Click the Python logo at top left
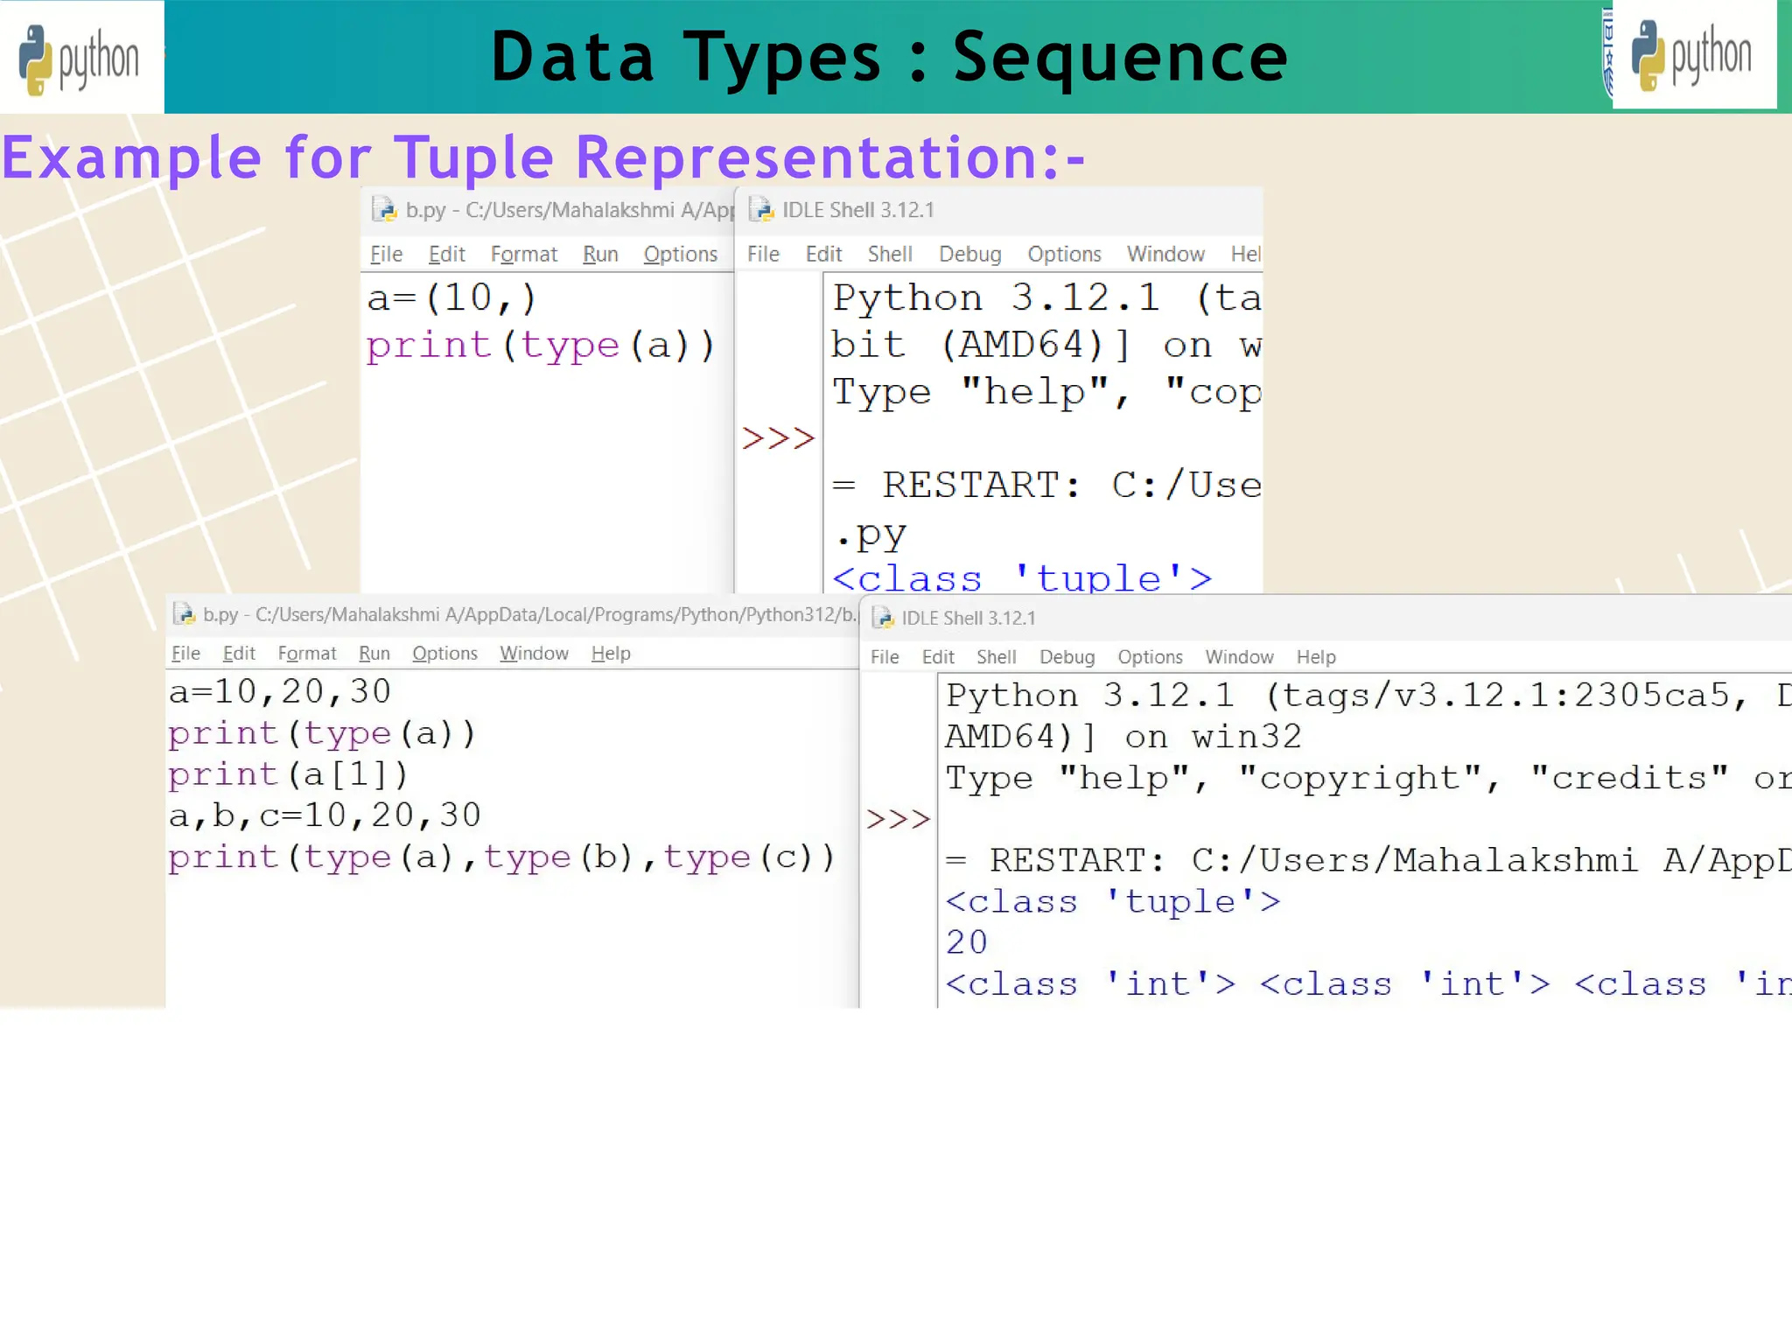 pyautogui.click(x=80, y=58)
